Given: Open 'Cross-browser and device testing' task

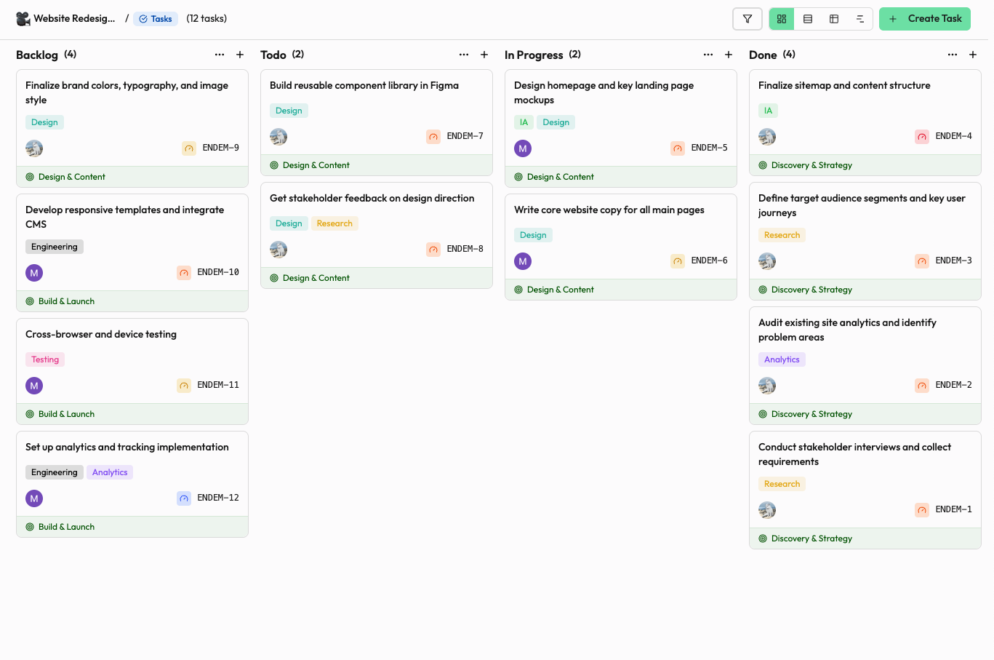Looking at the screenshot, I should coord(101,334).
